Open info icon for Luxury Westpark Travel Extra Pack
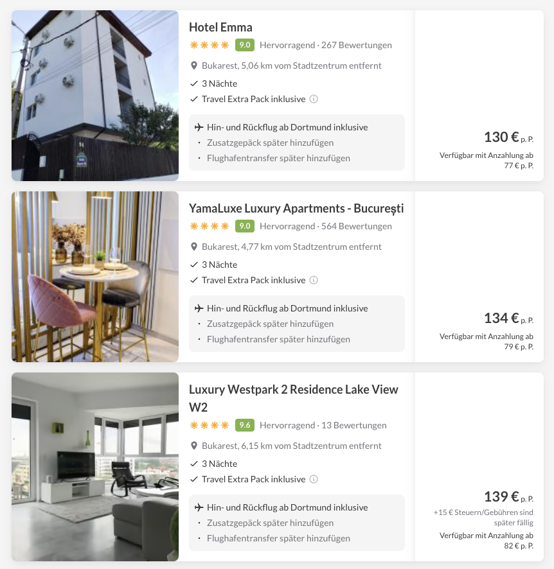This screenshot has width=554, height=569. [x=314, y=479]
